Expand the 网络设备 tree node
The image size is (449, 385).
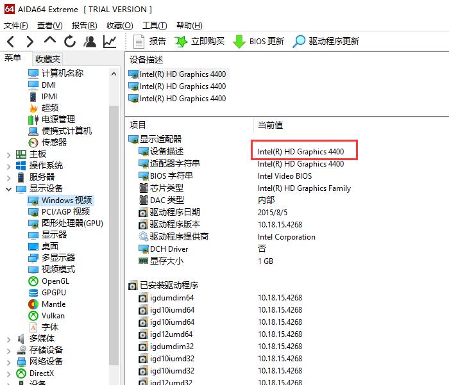(8, 363)
